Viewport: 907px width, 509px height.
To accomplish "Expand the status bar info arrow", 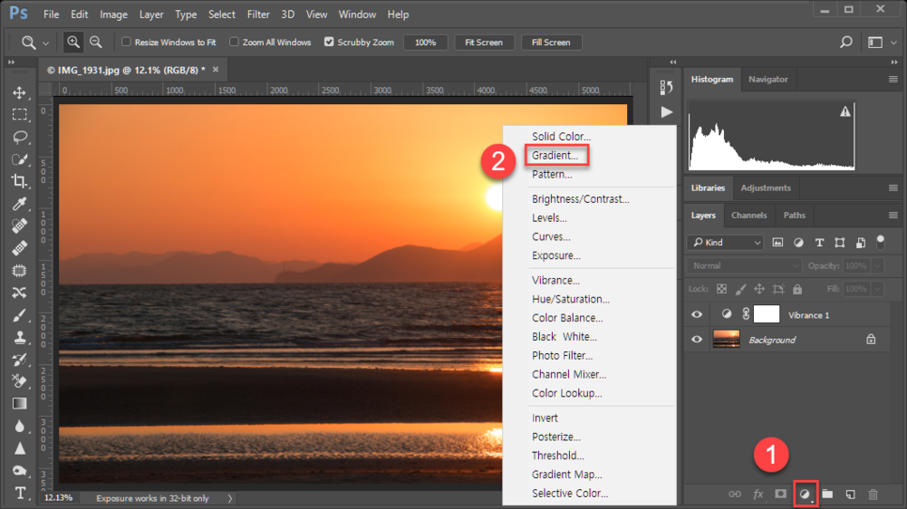I will 230,498.
